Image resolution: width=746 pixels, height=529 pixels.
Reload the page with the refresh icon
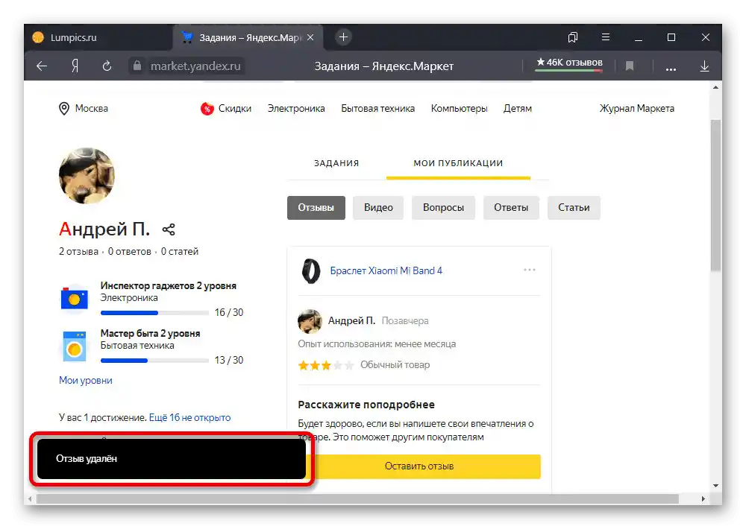point(107,66)
